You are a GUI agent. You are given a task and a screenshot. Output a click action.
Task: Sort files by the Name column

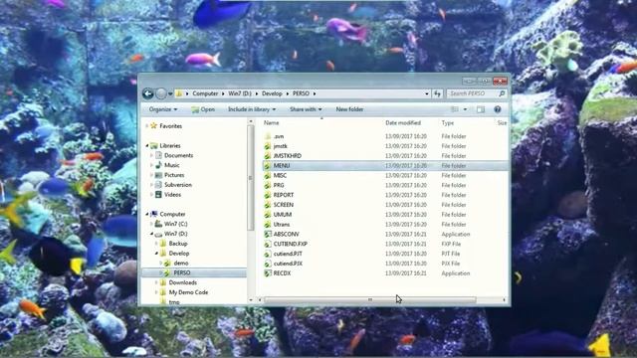coord(272,122)
